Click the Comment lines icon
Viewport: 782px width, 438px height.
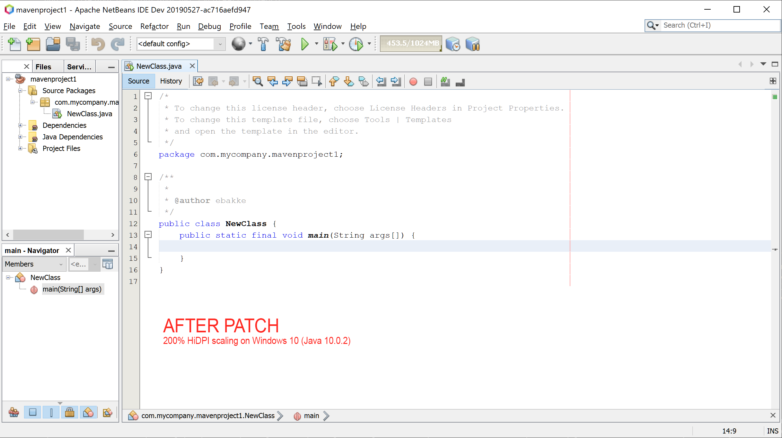(x=445, y=81)
